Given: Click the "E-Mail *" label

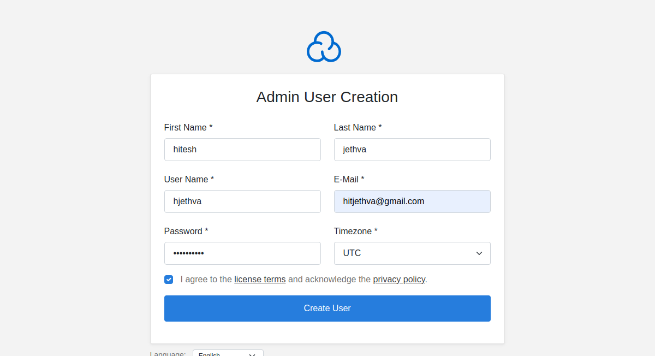Looking at the screenshot, I should pyautogui.click(x=349, y=179).
